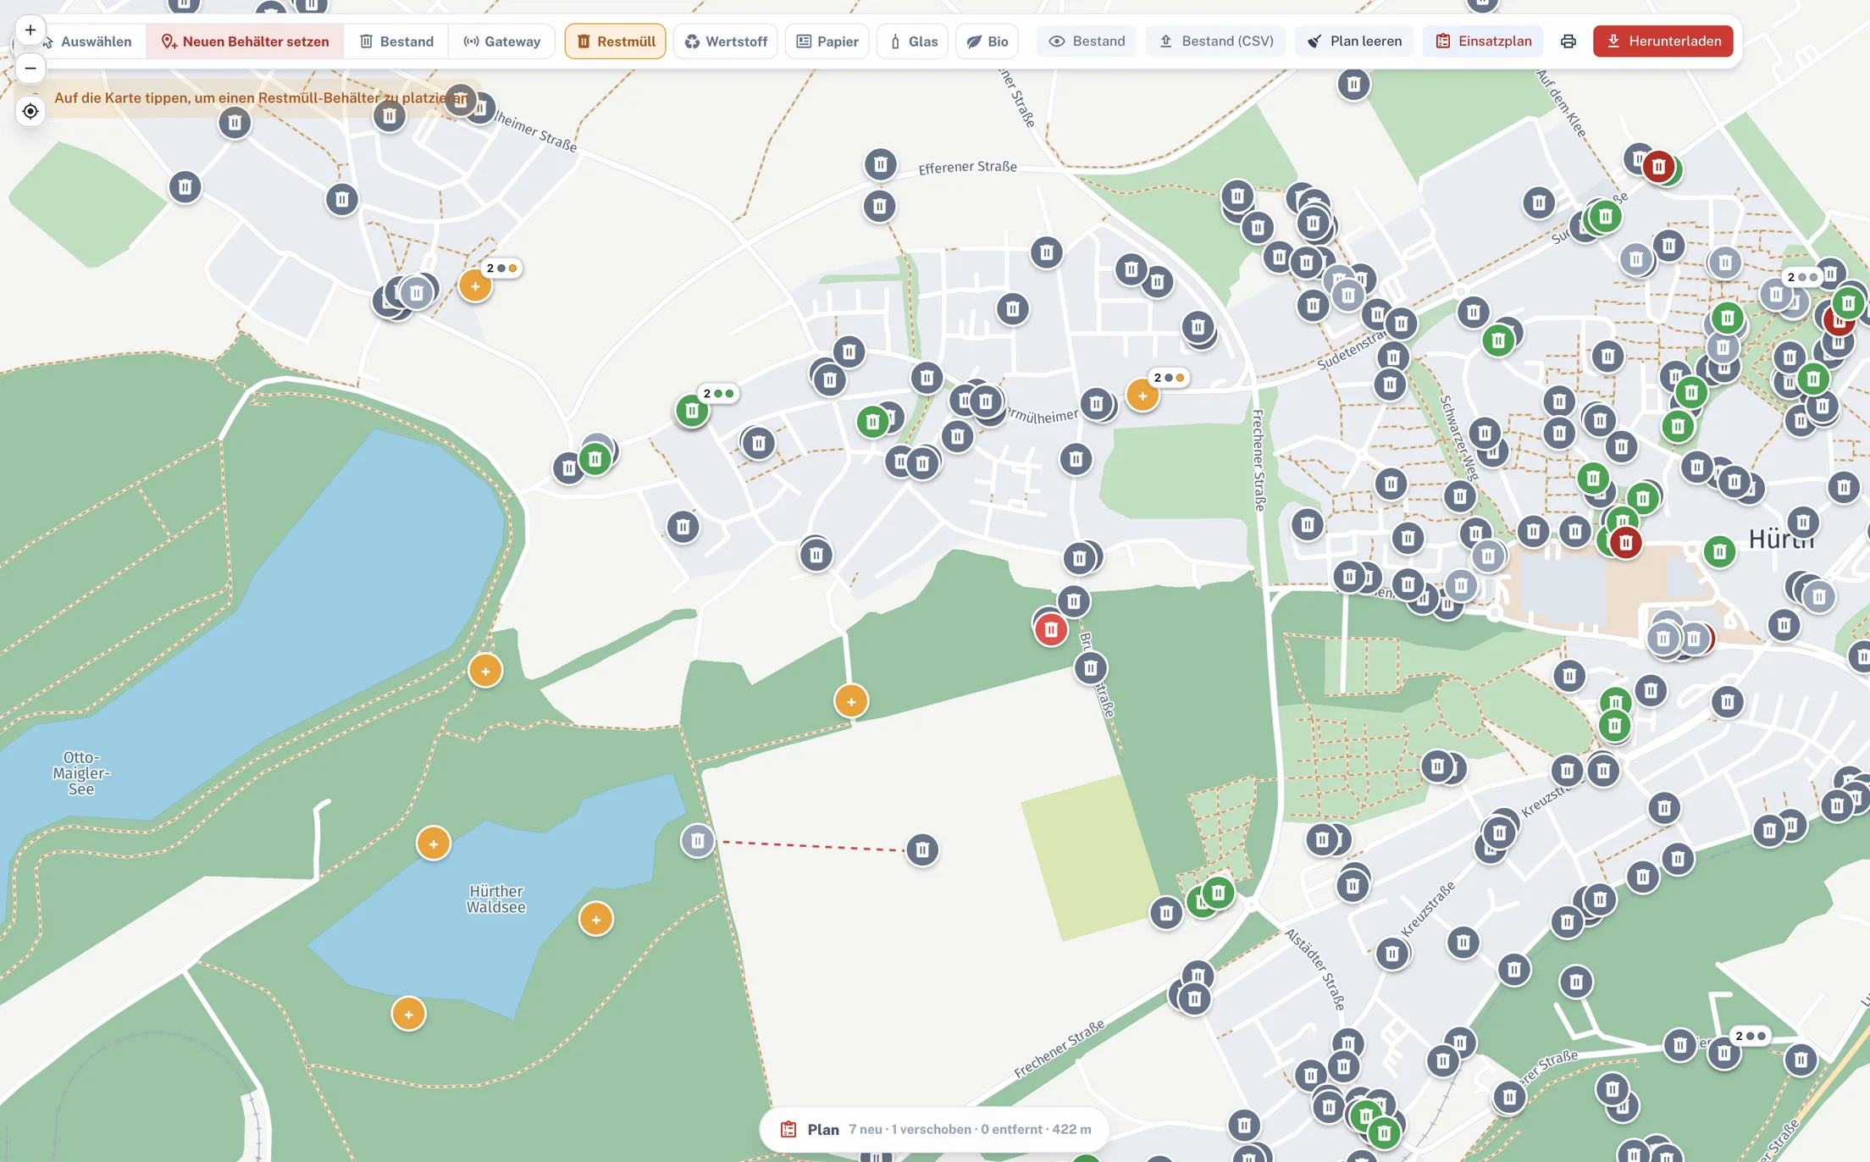Click faded original container at dashed line start
Screen dimensions: 1870x1162
tap(698, 841)
